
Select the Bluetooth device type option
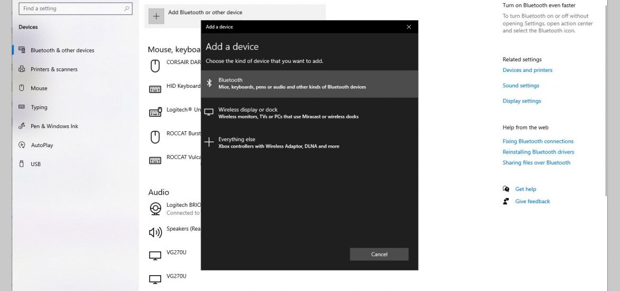(x=309, y=83)
